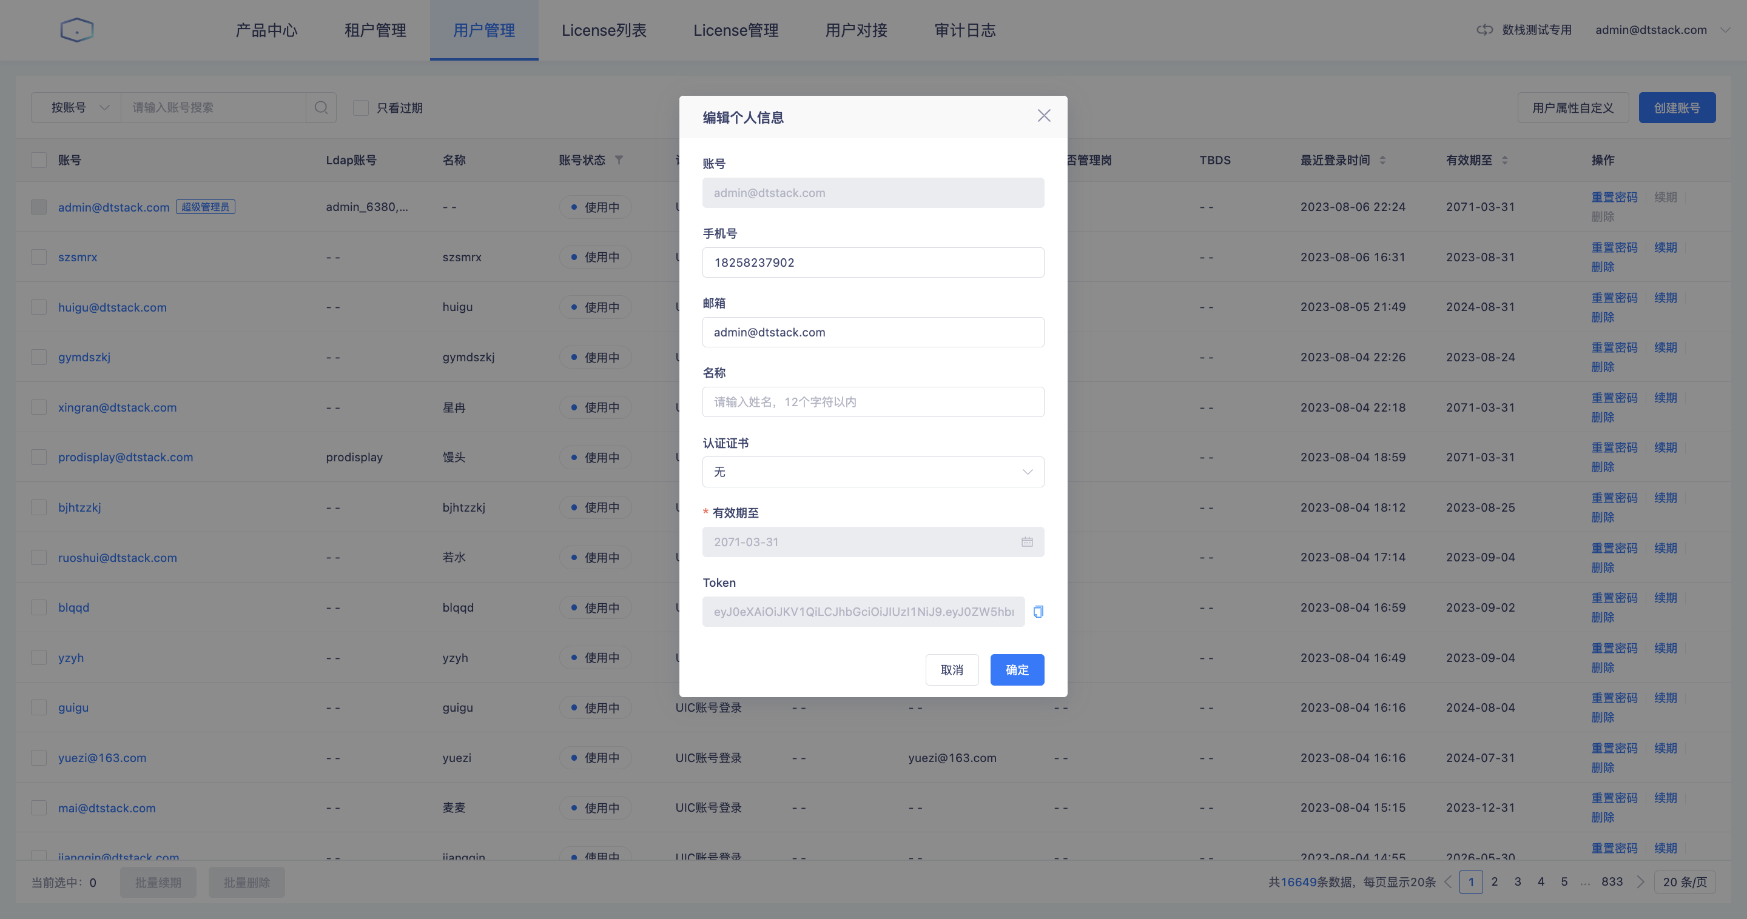Go to page 3
Viewport: 1747px width, 919px height.
[x=1517, y=882]
